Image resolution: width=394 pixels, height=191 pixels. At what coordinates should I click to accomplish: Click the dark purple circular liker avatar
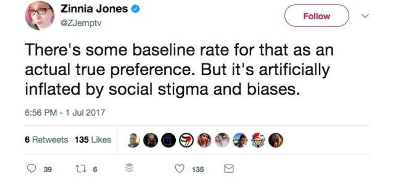coord(168,140)
